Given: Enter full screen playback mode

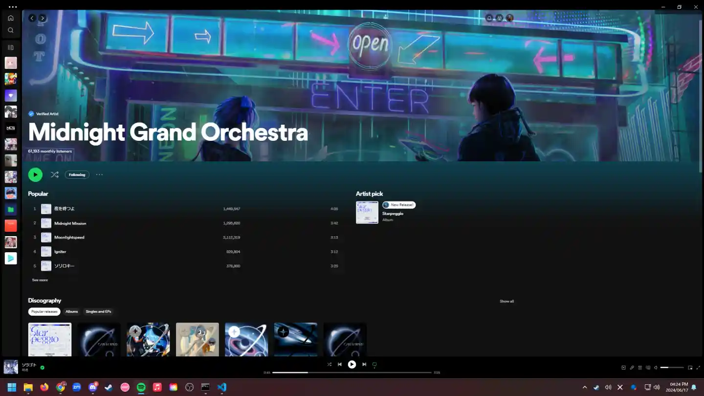Looking at the screenshot, I should 698,367.
